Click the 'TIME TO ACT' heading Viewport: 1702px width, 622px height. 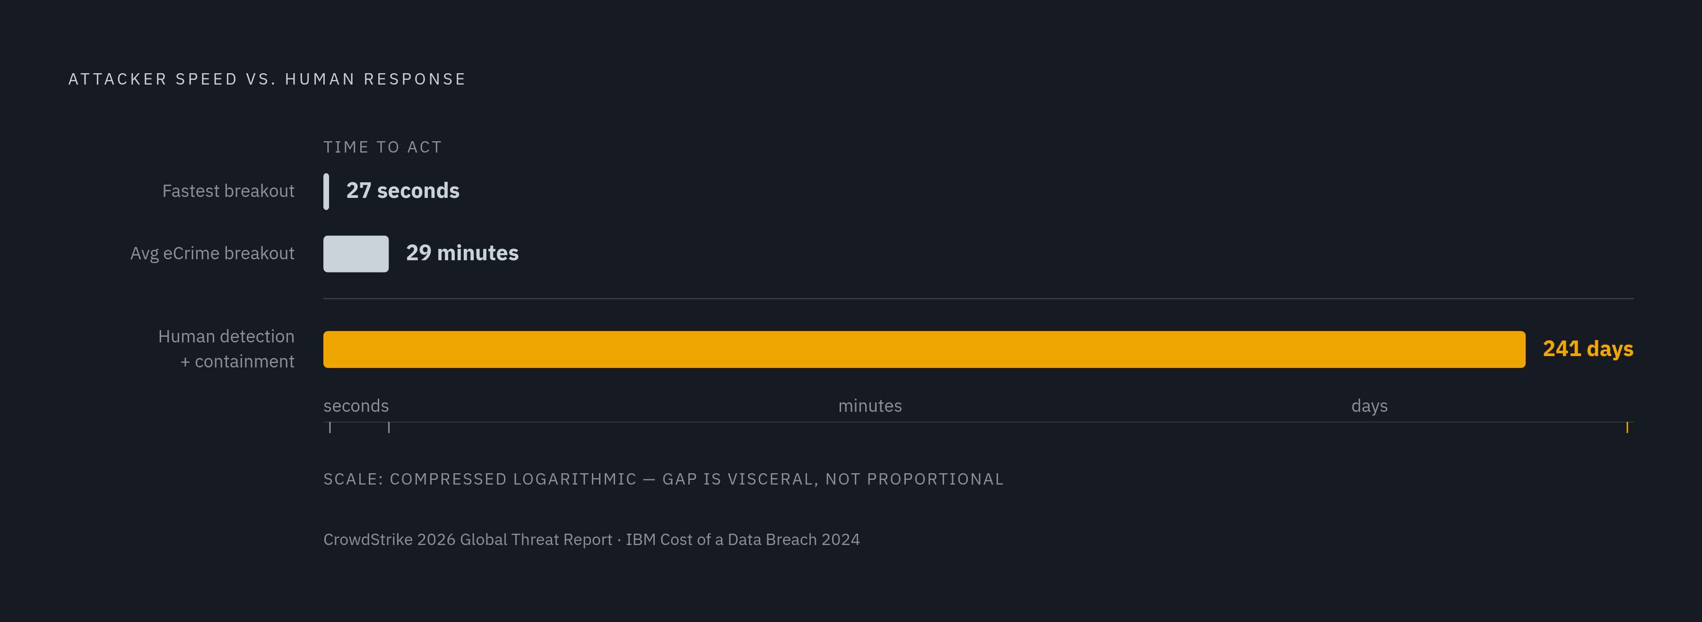point(382,147)
